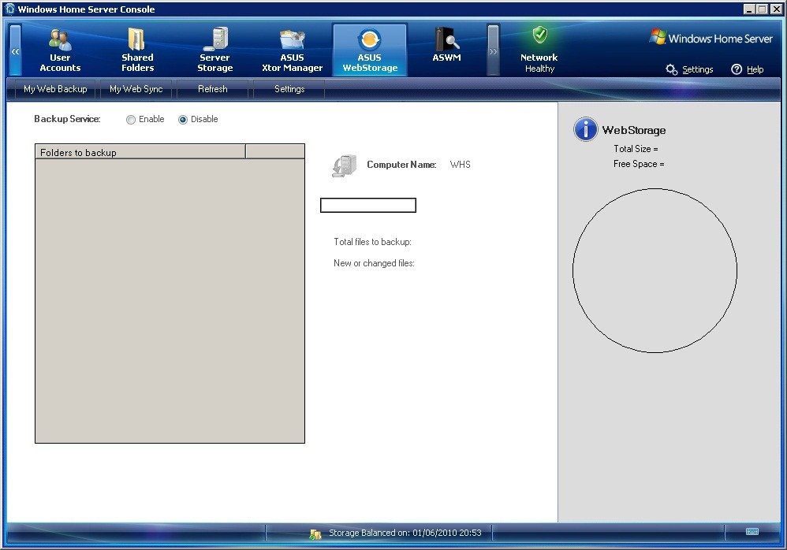787x550 pixels.
Task: Click the WebStorage heading text
Action: (634, 130)
